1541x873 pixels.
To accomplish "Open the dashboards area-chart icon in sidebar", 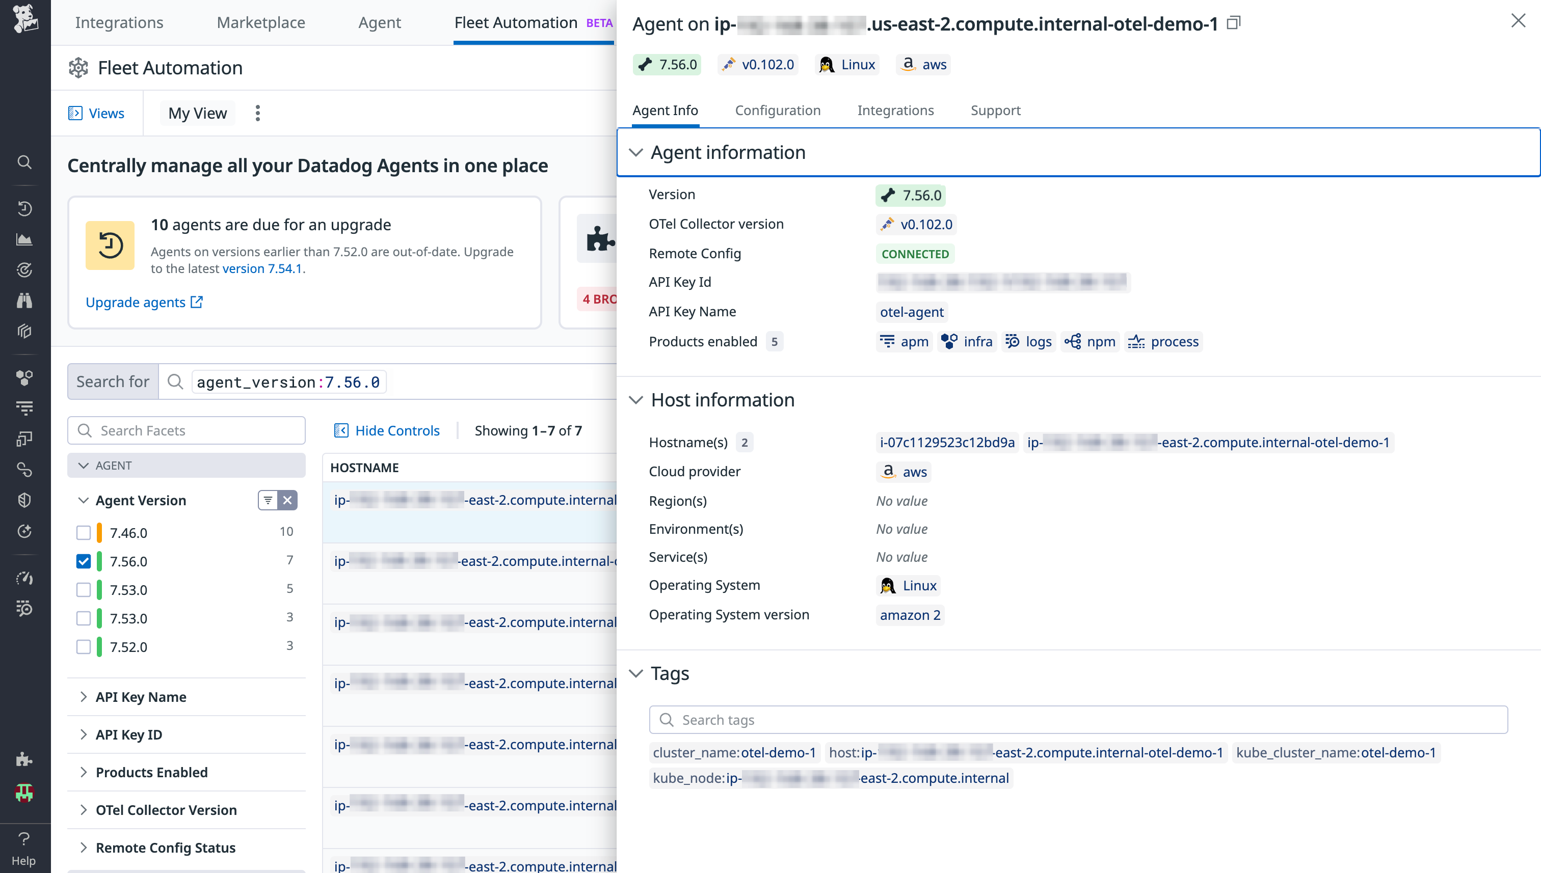I will (x=24, y=239).
